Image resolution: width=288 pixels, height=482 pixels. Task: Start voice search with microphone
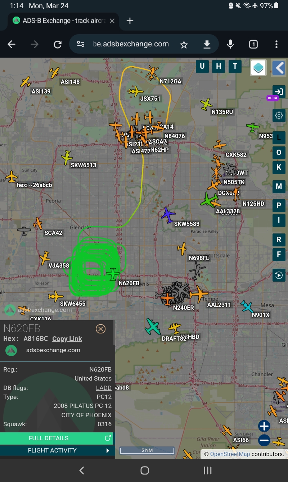coord(230,44)
